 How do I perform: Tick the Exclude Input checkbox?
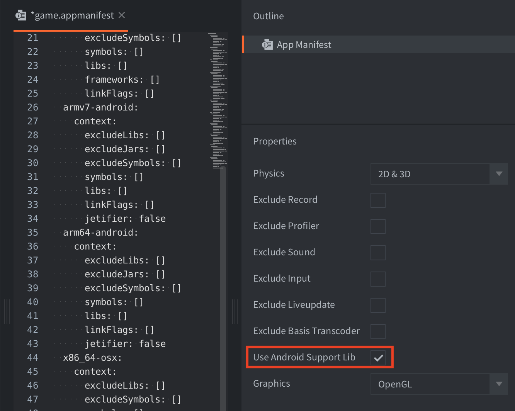tap(378, 279)
